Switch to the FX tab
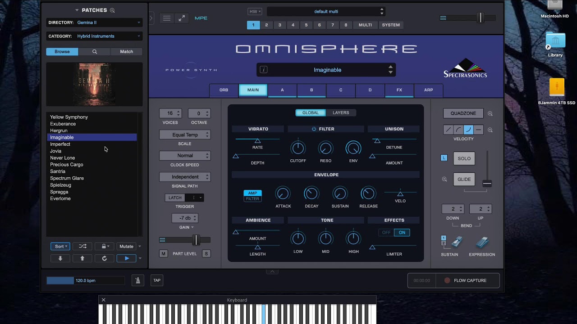Image resolution: width=577 pixels, height=324 pixels. pyautogui.click(x=399, y=90)
